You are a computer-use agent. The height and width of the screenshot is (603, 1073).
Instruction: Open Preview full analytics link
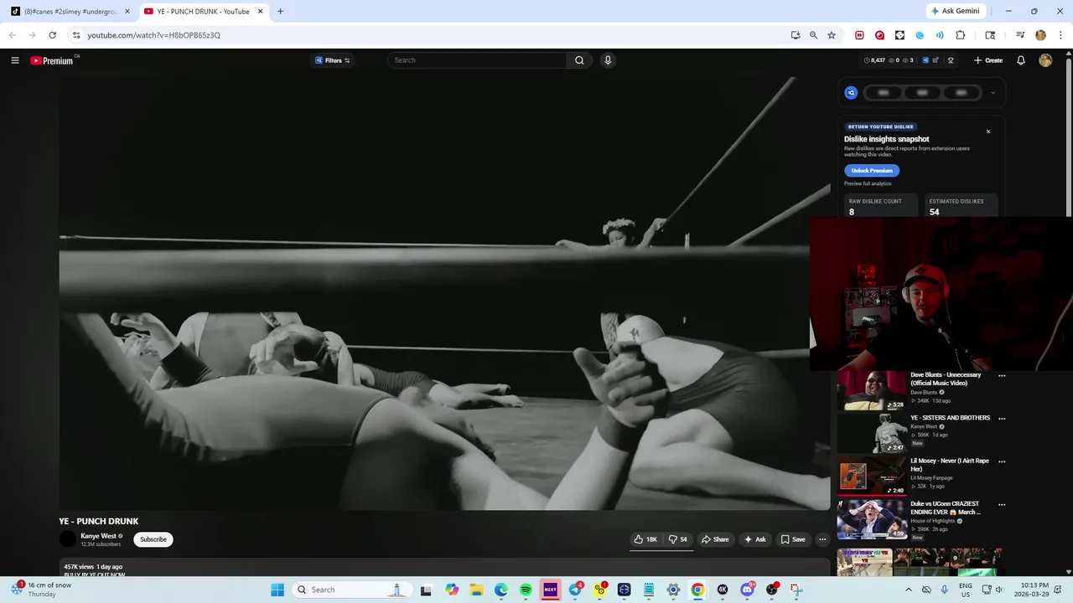[x=868, y=183]
